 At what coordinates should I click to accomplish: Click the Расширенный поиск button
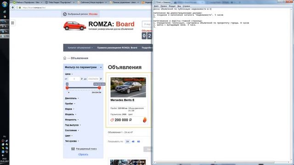point(84,148)
